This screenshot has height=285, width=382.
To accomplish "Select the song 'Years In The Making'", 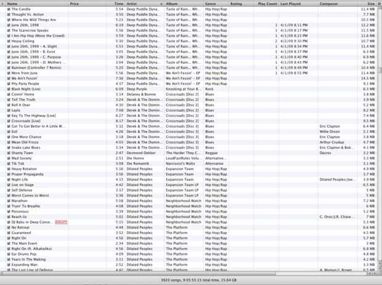I will point(28,259).
